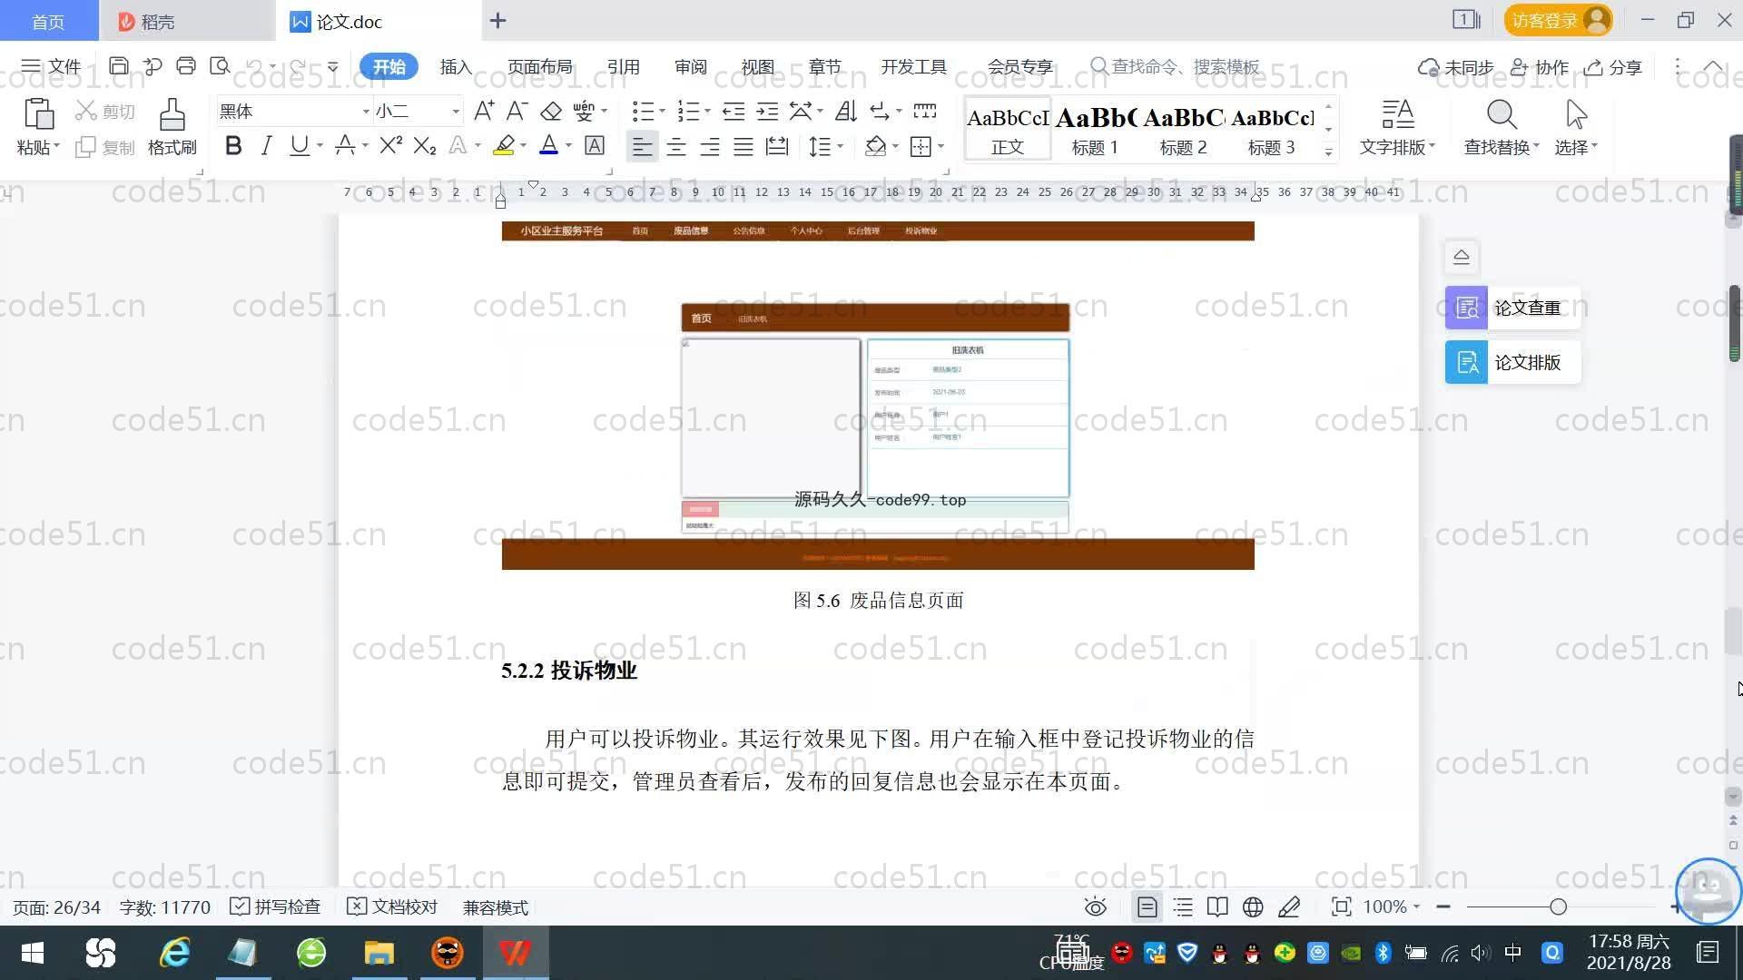
Task: Open eye protection mode icon in status bar
Action: 1095,906
